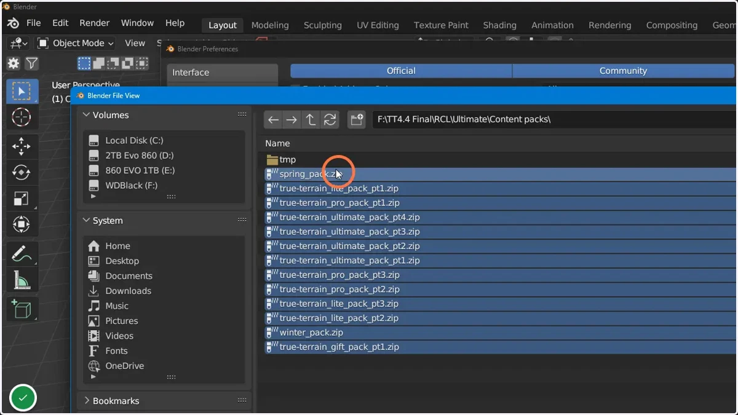The width and height of the screenshot is (738, 415).
Task: Open the Window menu
Action: point(137,23)
